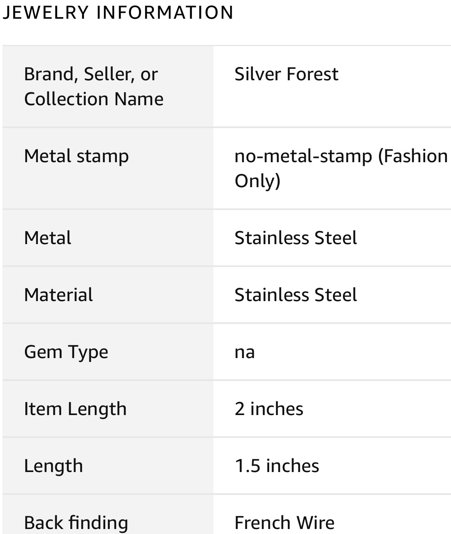Click the Metal row label
Image resolution: width=451 pixels, height=534 pixels.
point(47,238)
